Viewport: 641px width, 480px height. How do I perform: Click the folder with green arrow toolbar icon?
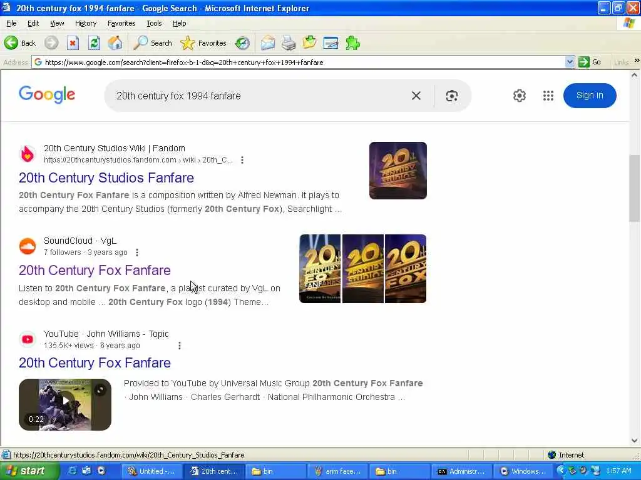[309, 43]
